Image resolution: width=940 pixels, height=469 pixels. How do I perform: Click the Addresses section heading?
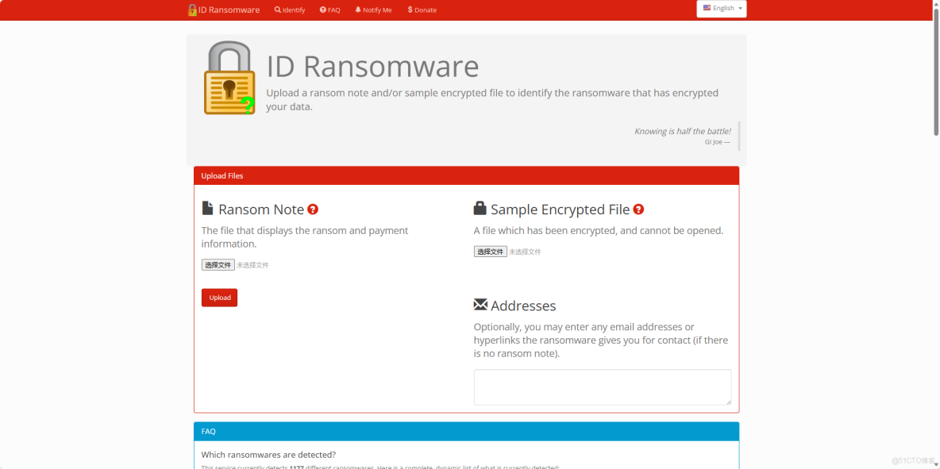pos(523,306)
